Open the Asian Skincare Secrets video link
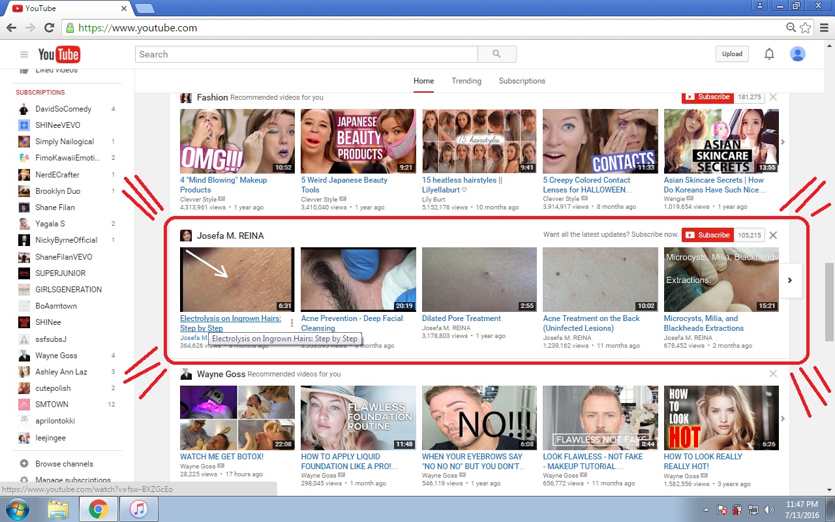835x522 pixels. tap(714, 185)
